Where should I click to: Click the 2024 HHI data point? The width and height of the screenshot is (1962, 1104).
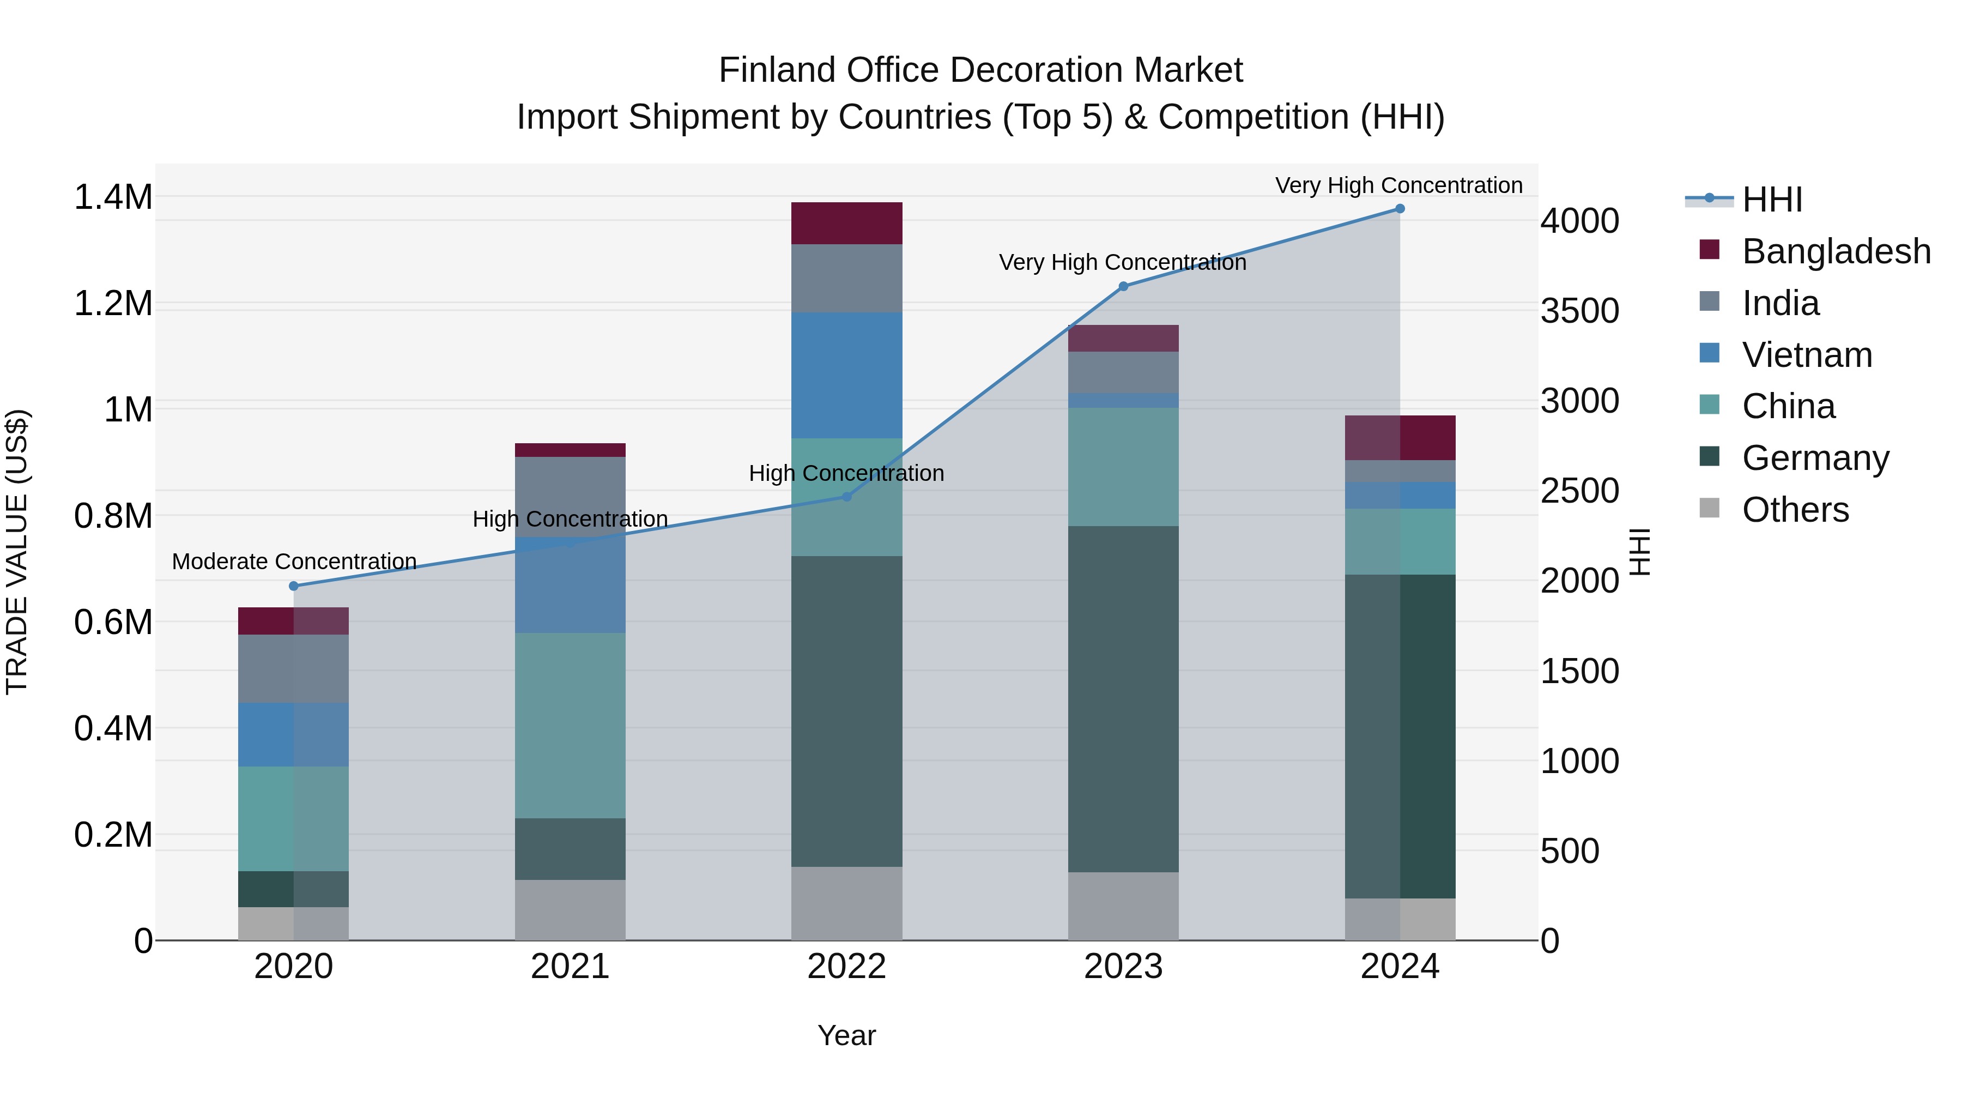(1400, 209)
